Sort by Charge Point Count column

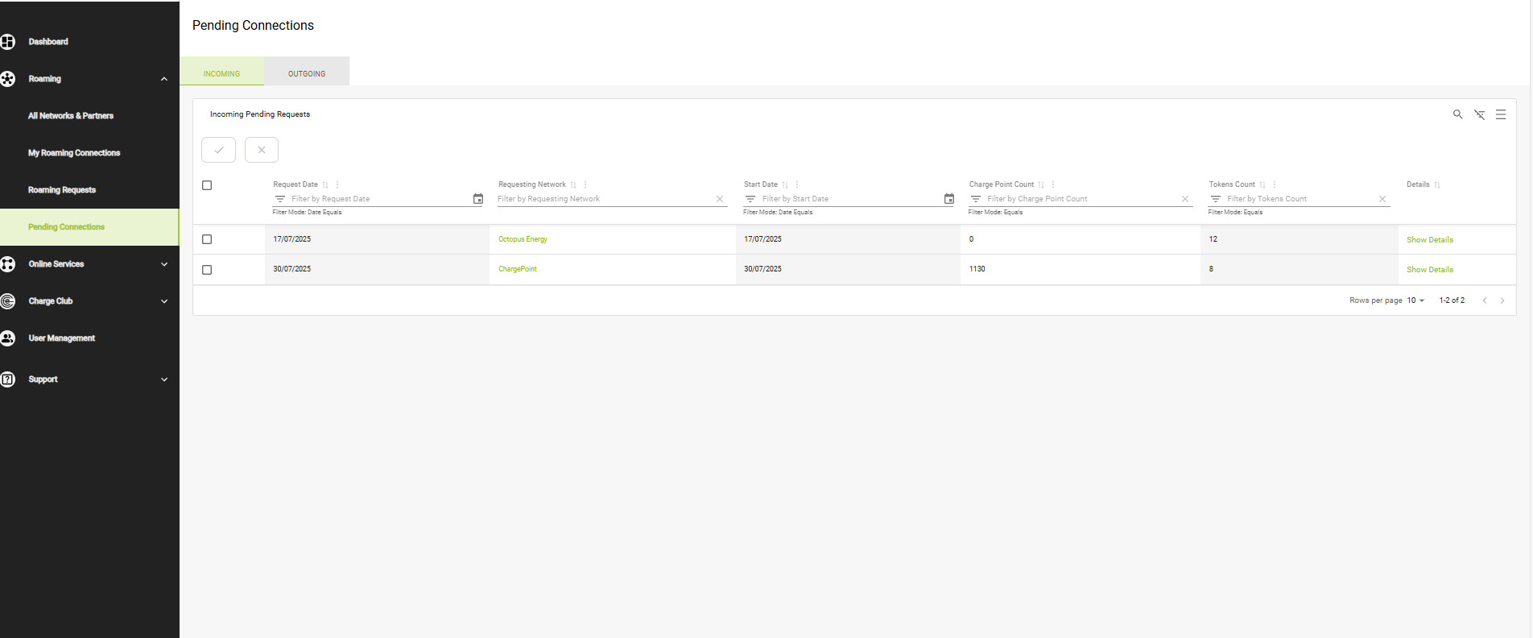pyautogui.click(x=1041, y=185)
